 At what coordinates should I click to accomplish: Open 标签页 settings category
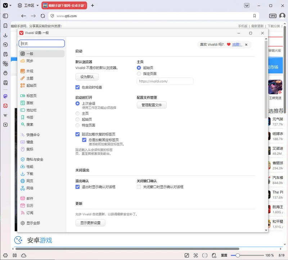[x=42, y=96]
